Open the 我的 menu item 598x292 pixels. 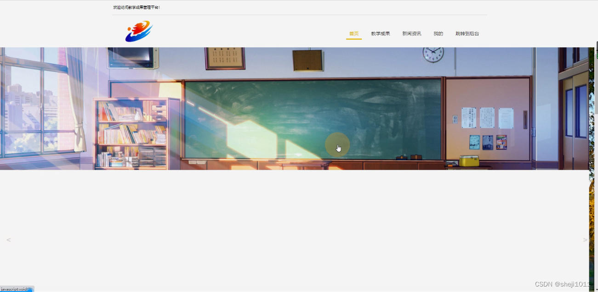(438, 33)
